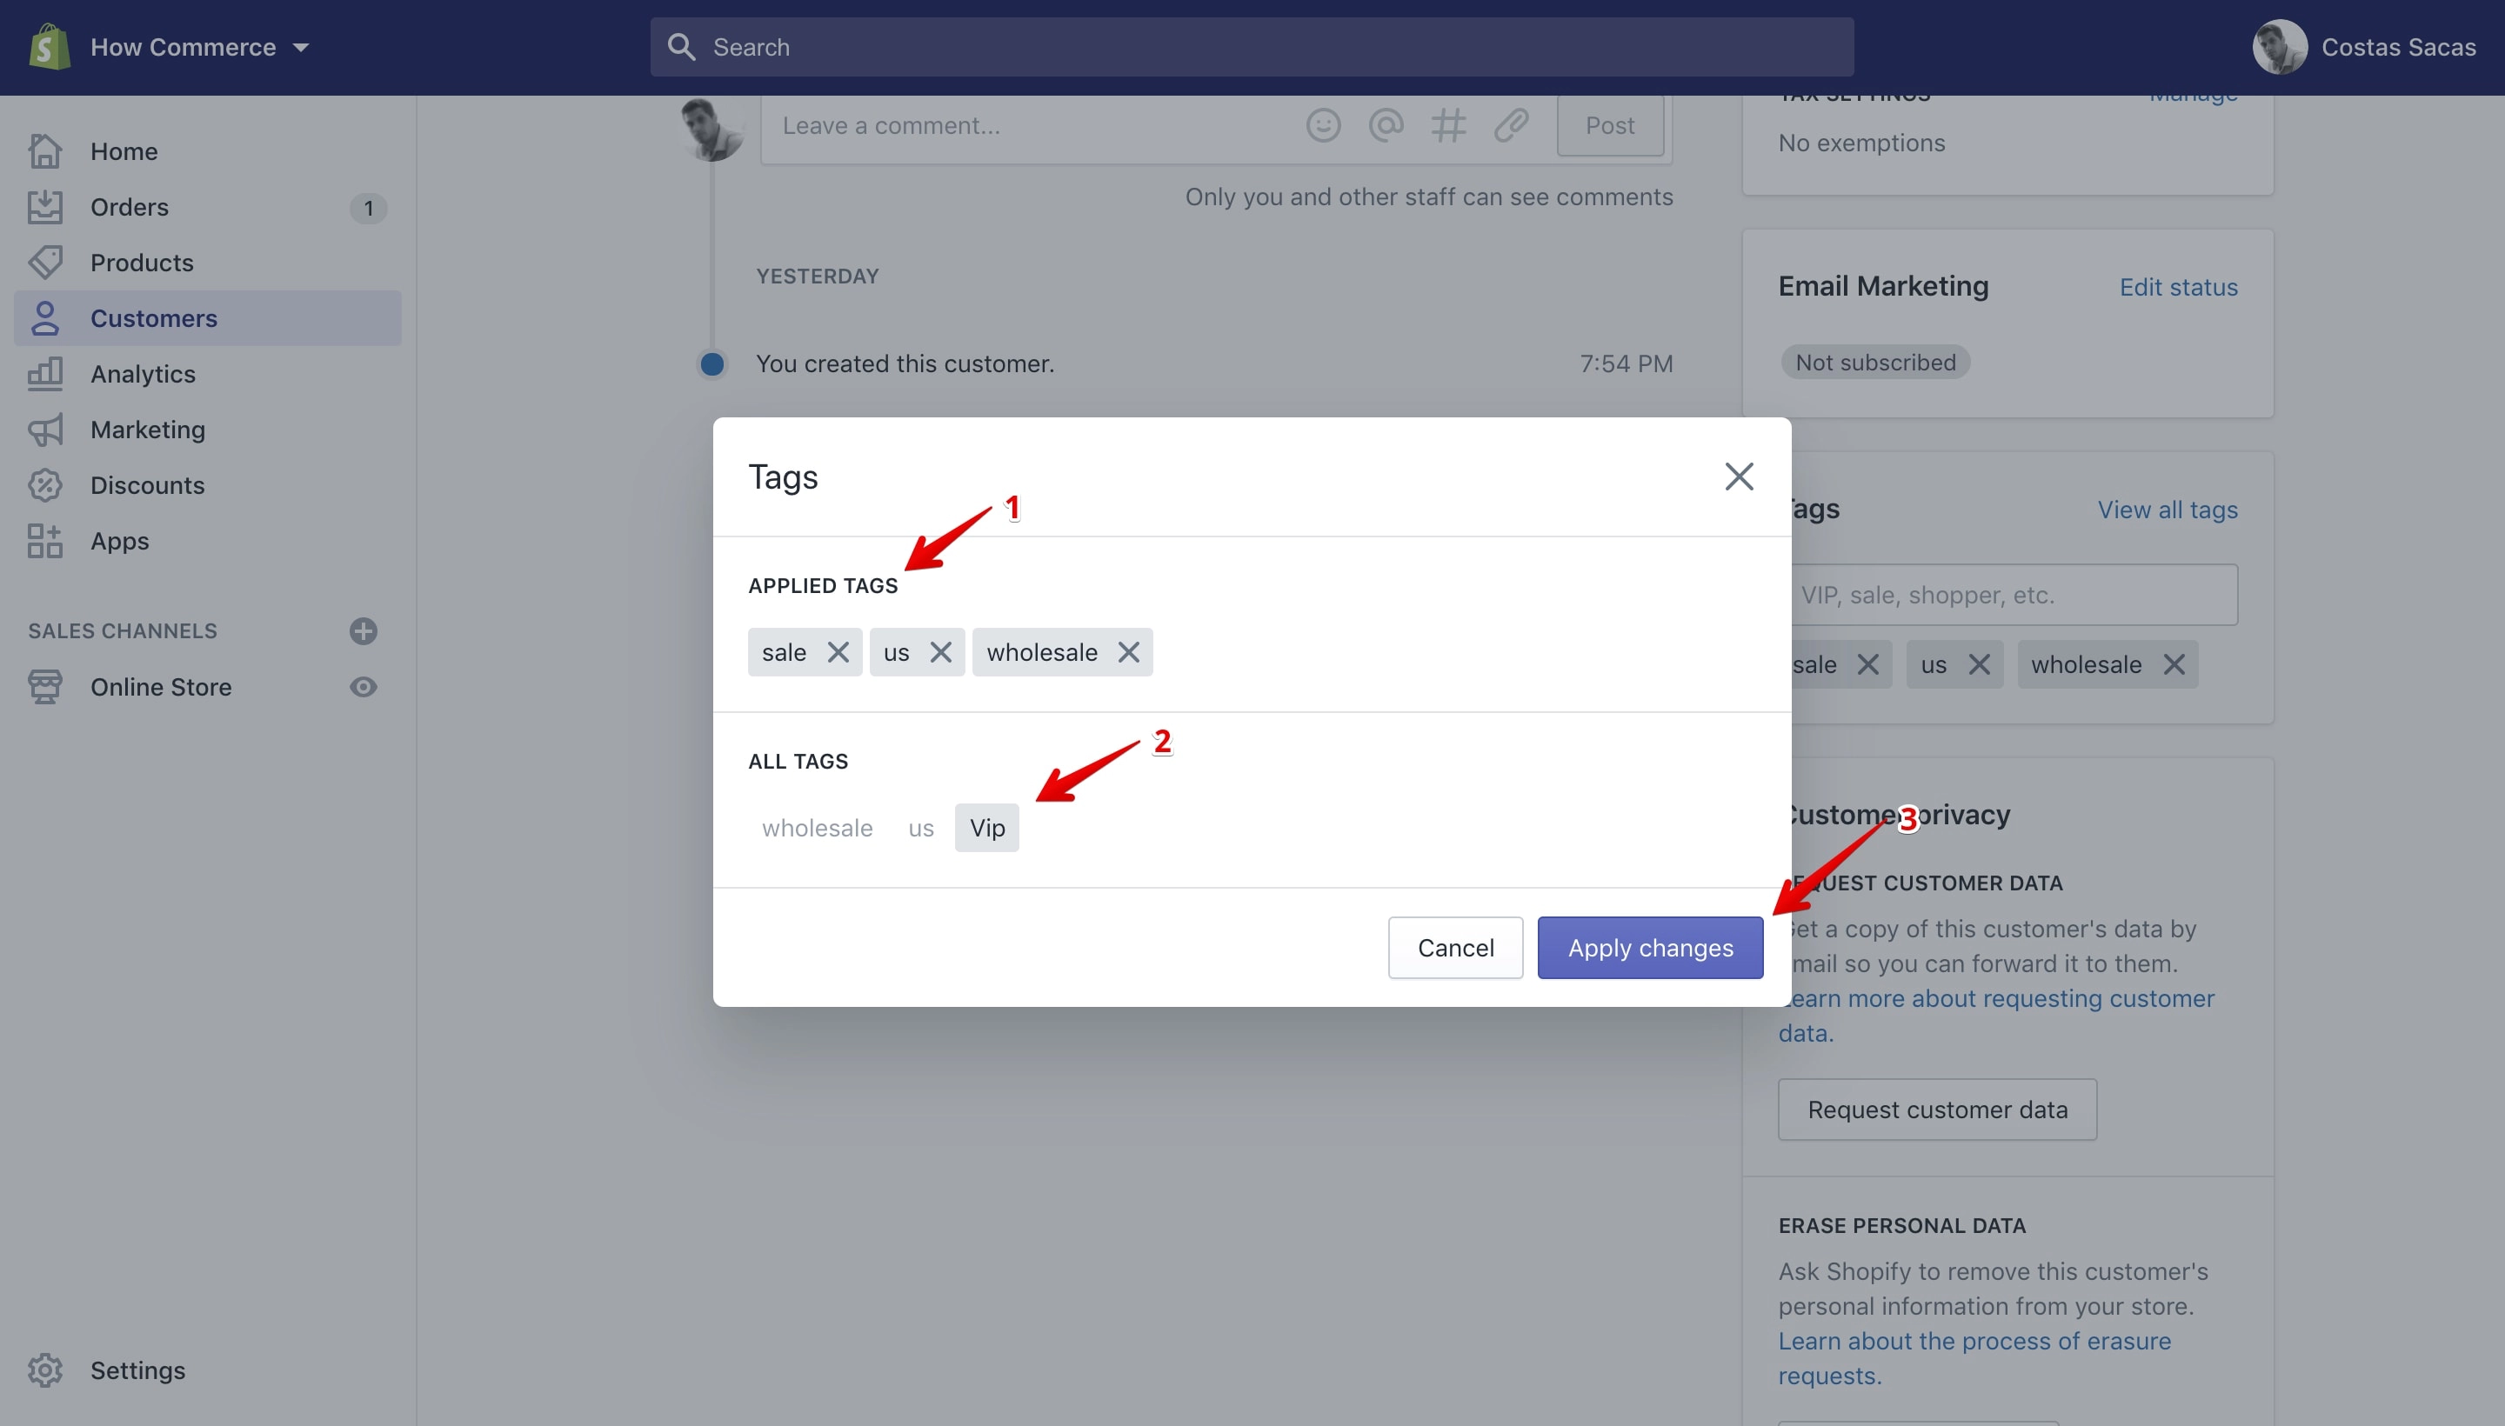This screenshot has width=2505, height=1426.
Task: Remove the sale tag in dialog
Action: pos(838,652)
